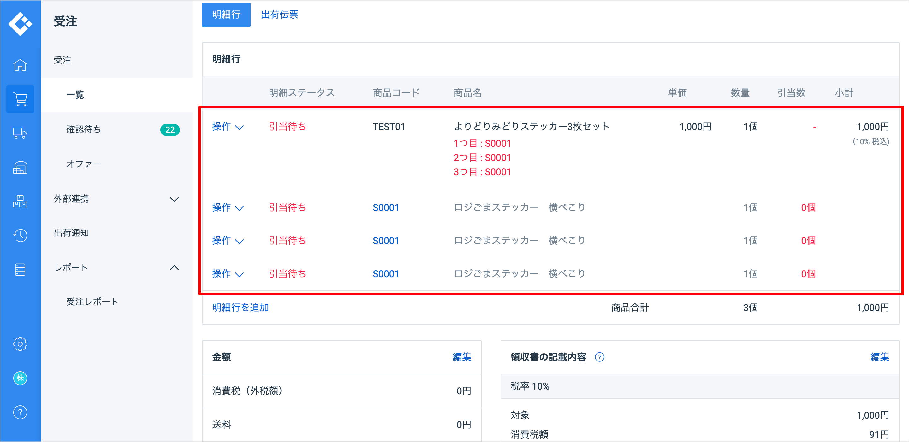
Task: Open the first S0001 product code link
Action: (x=386, y=208)
